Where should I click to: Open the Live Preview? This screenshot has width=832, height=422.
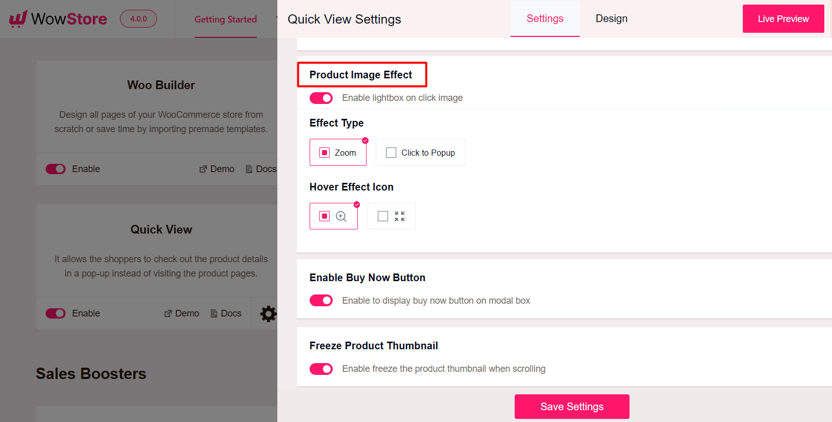tap(783, 18)
